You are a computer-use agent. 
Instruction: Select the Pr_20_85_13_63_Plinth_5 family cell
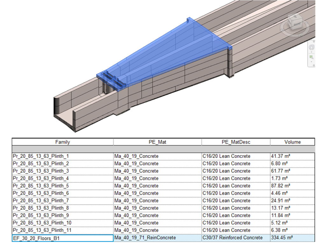click(x=62, y=186)
